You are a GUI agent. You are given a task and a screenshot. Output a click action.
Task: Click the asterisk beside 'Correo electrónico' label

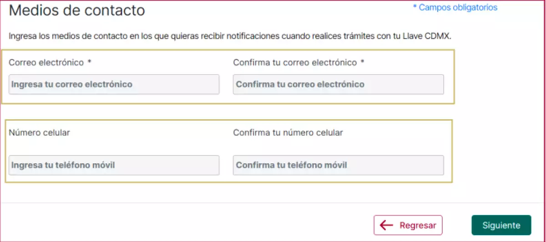coord(90,62)
